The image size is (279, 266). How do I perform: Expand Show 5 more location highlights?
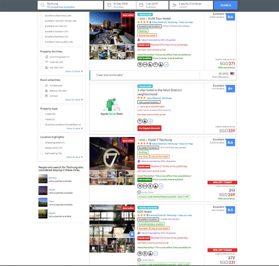coord(75,157)
